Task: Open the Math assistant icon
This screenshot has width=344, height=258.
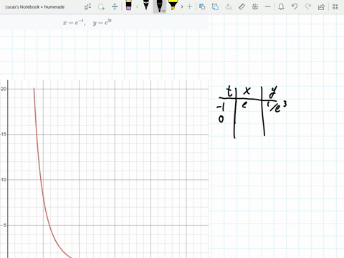Action: (255, 6)
